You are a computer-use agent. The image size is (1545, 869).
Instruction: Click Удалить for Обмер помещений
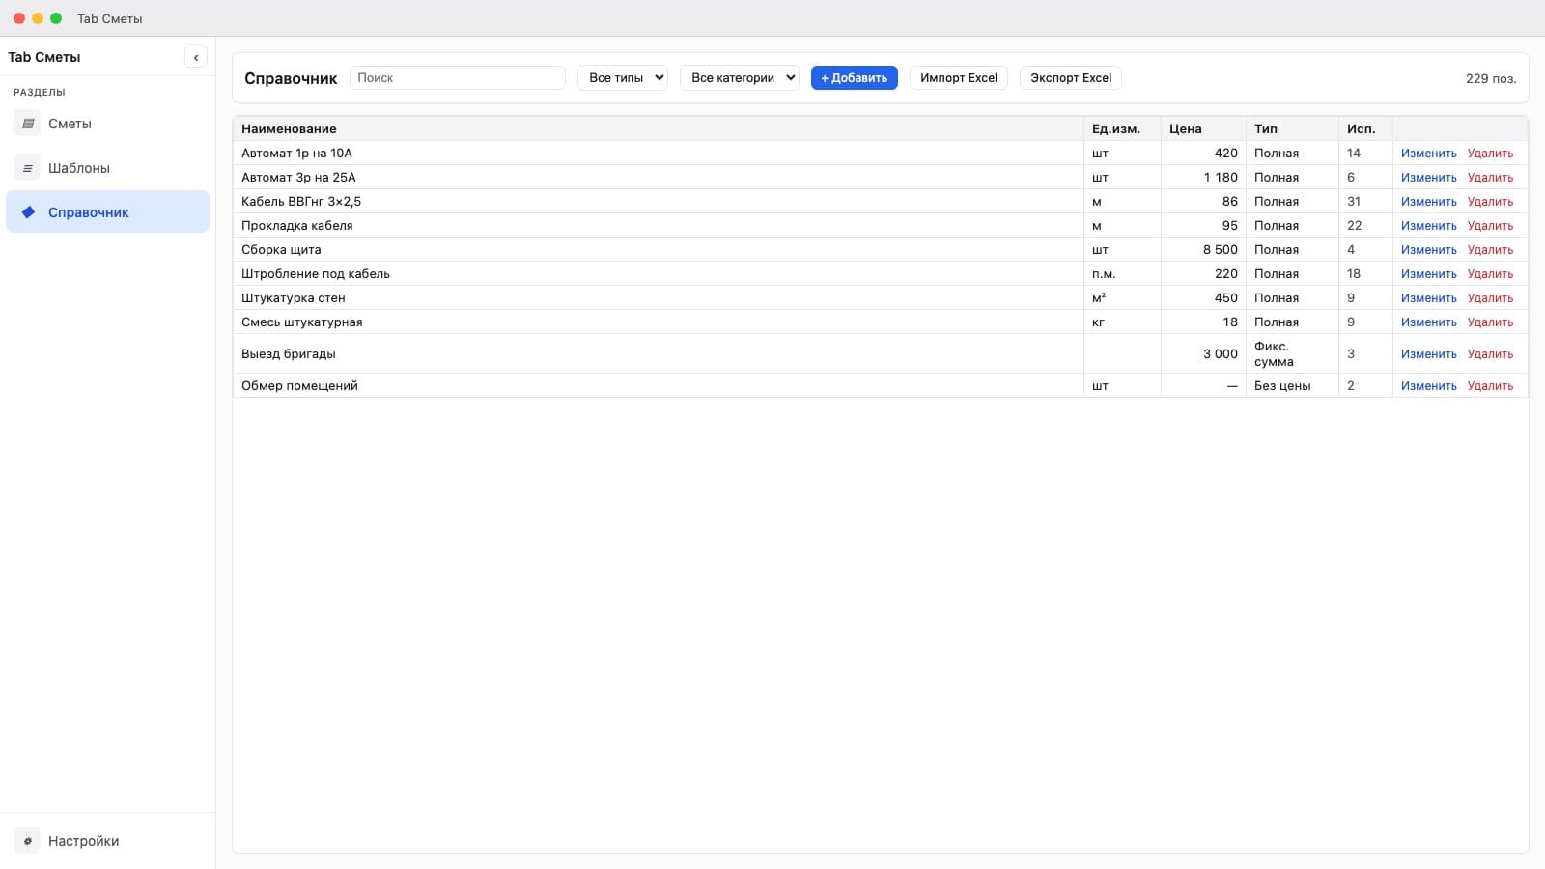click(x=1491, y=386)
